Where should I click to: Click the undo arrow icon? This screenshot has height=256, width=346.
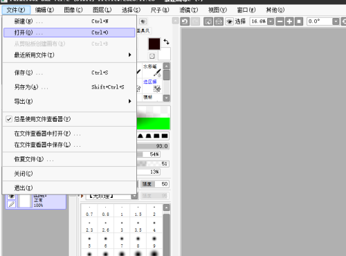185,21
